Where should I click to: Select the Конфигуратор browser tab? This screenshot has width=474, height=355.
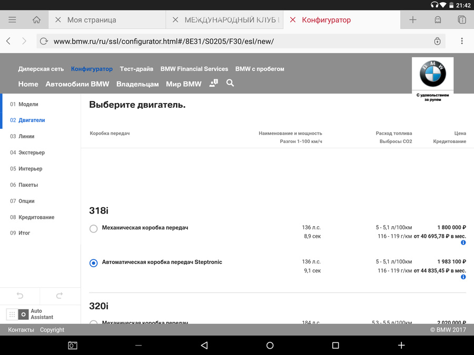click(x=342, y=20)
